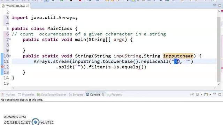Image resolution: width=223 pixels, height=125 pixels.
Task: Click the Markers tab icon
Action: coord(3,94)
